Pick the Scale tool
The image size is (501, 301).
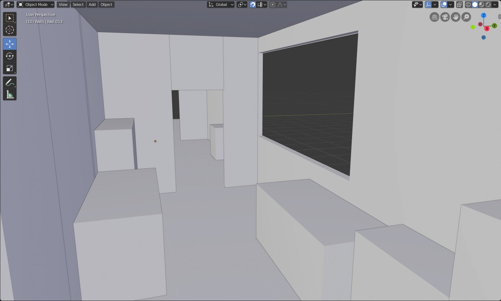[10, 68]
